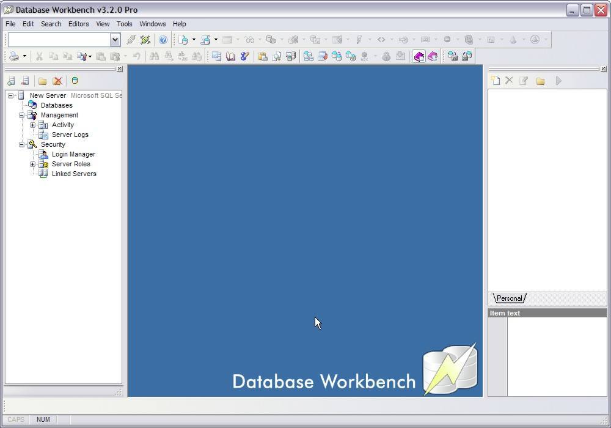The height and width of the screenshot is (428, 611).
Task: Open the View menu
Action: point(103,24)
